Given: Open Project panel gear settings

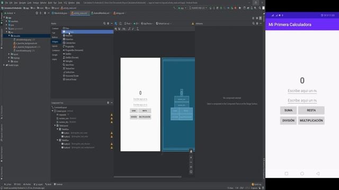Looking at the screenshot, I should click(x=45, y=13).
